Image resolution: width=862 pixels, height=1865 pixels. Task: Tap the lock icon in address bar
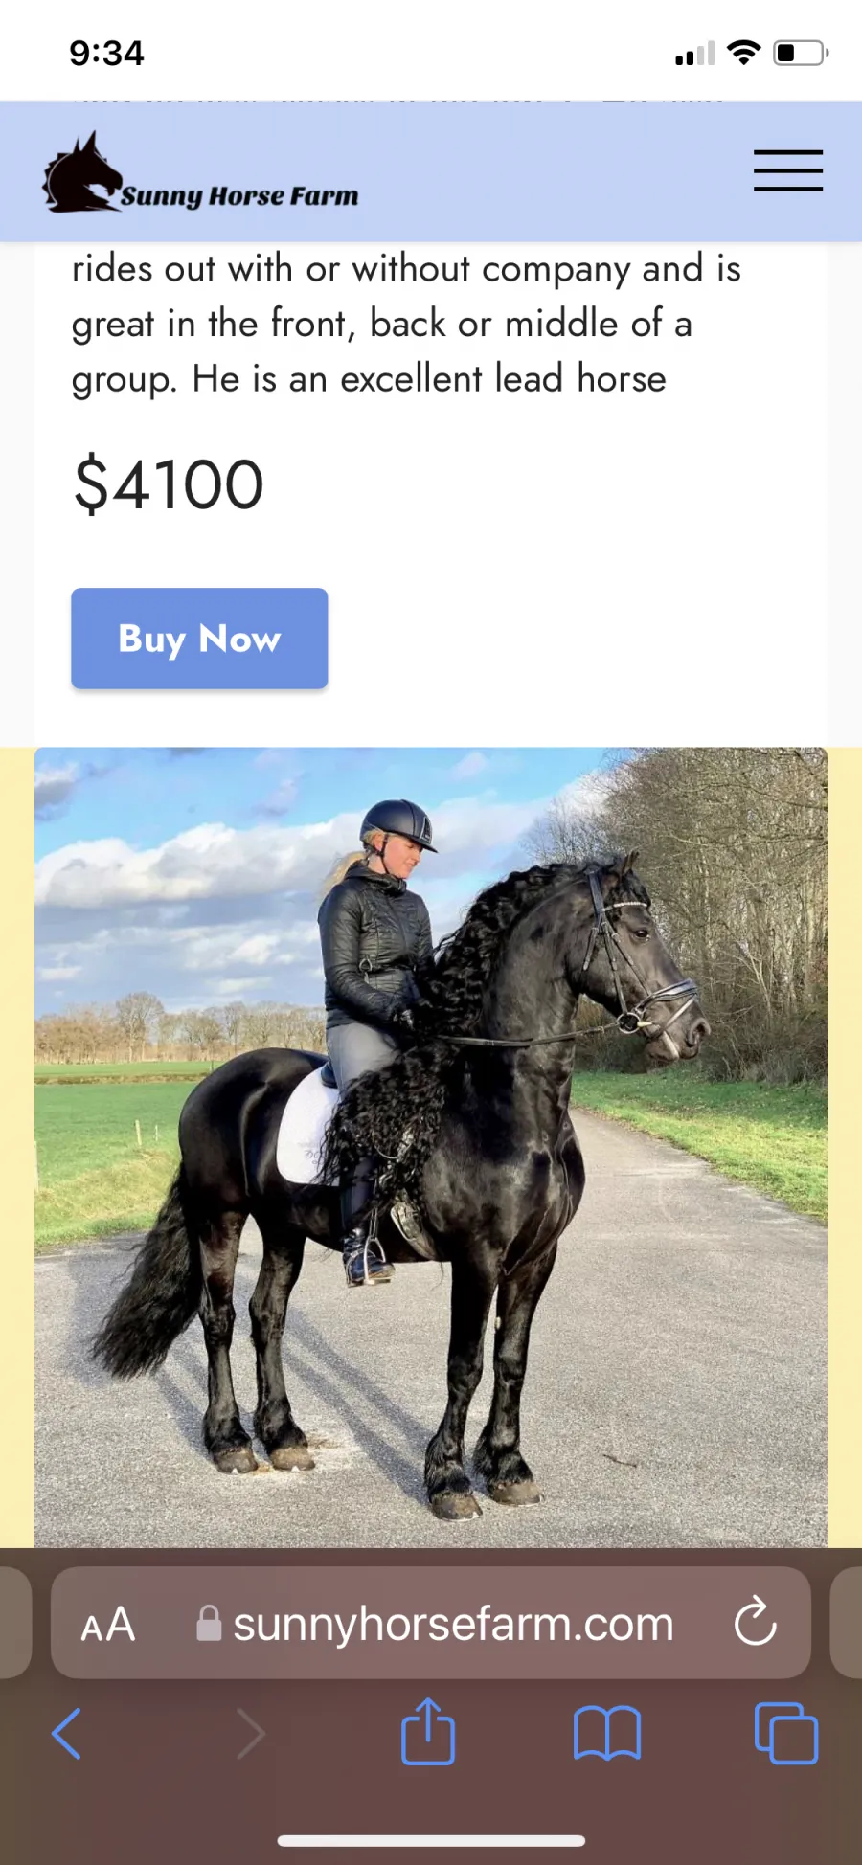click(209, 1624)
